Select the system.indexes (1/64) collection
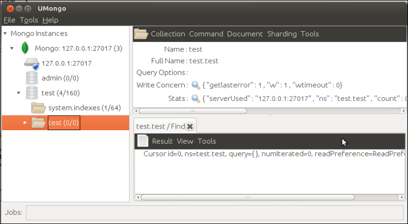Screen dimensions: 408x224 point(85,108)
